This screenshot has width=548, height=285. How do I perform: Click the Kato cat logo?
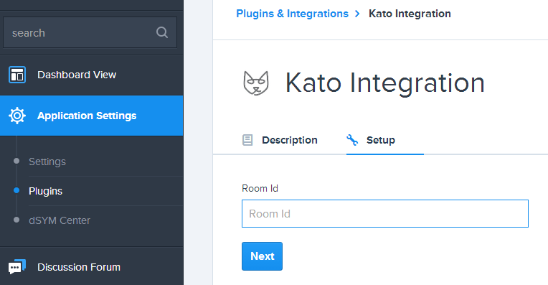(256, 83)
